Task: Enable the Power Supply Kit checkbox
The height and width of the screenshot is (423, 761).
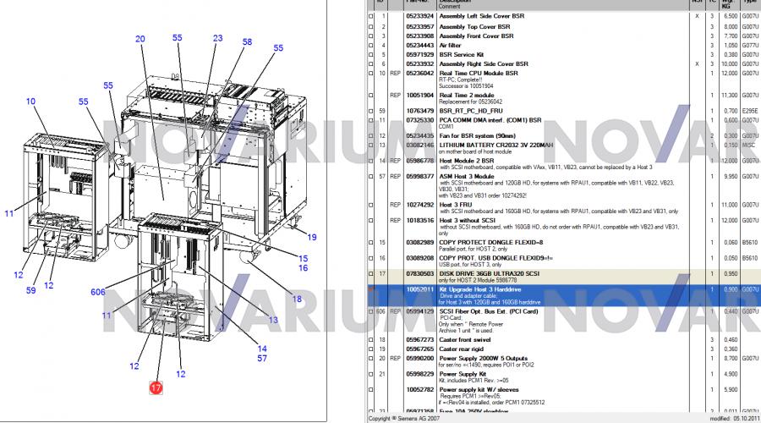Action: click(x=370, y=373)
